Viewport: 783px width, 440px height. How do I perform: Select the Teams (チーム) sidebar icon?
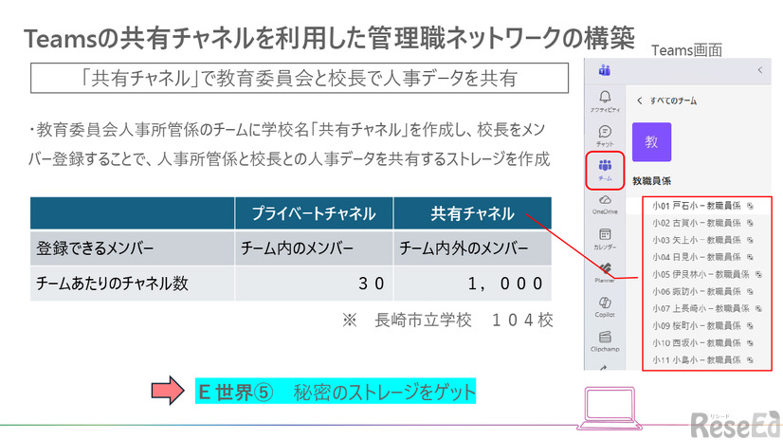point(605,171)
